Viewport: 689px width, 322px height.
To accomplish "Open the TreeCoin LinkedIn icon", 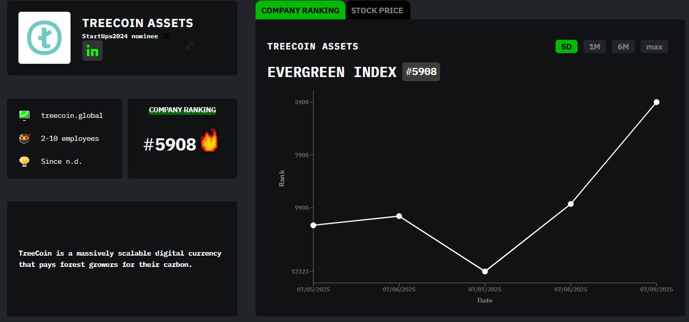I will 93,51.
